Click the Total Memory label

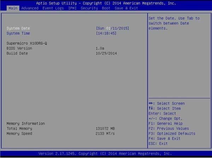click(19, 128)
